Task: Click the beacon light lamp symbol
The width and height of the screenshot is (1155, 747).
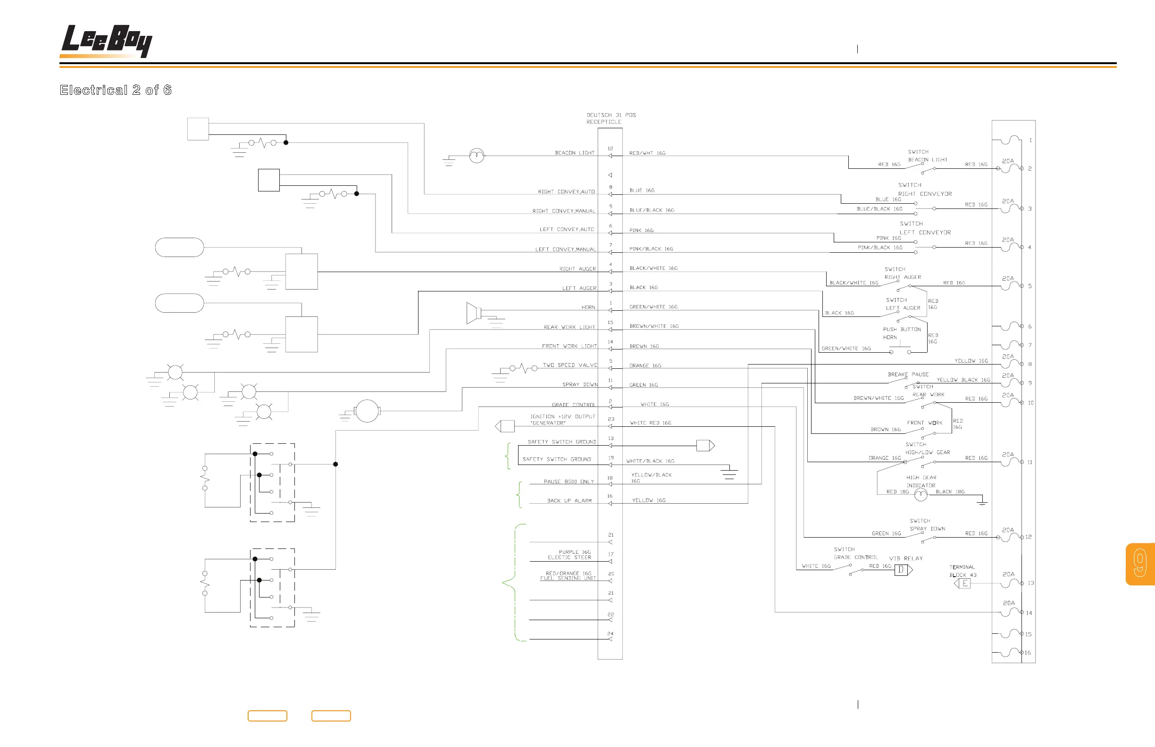Action: [x=477, y=156]
